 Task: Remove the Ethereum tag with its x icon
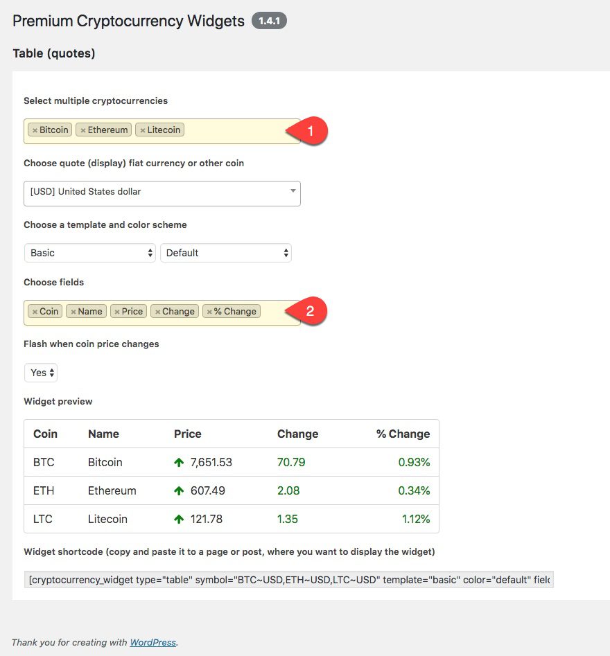(x=83, y=130)
